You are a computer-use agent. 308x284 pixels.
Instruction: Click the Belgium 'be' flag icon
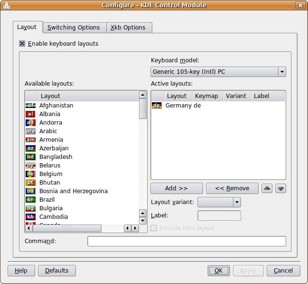[x=30, y=174]
